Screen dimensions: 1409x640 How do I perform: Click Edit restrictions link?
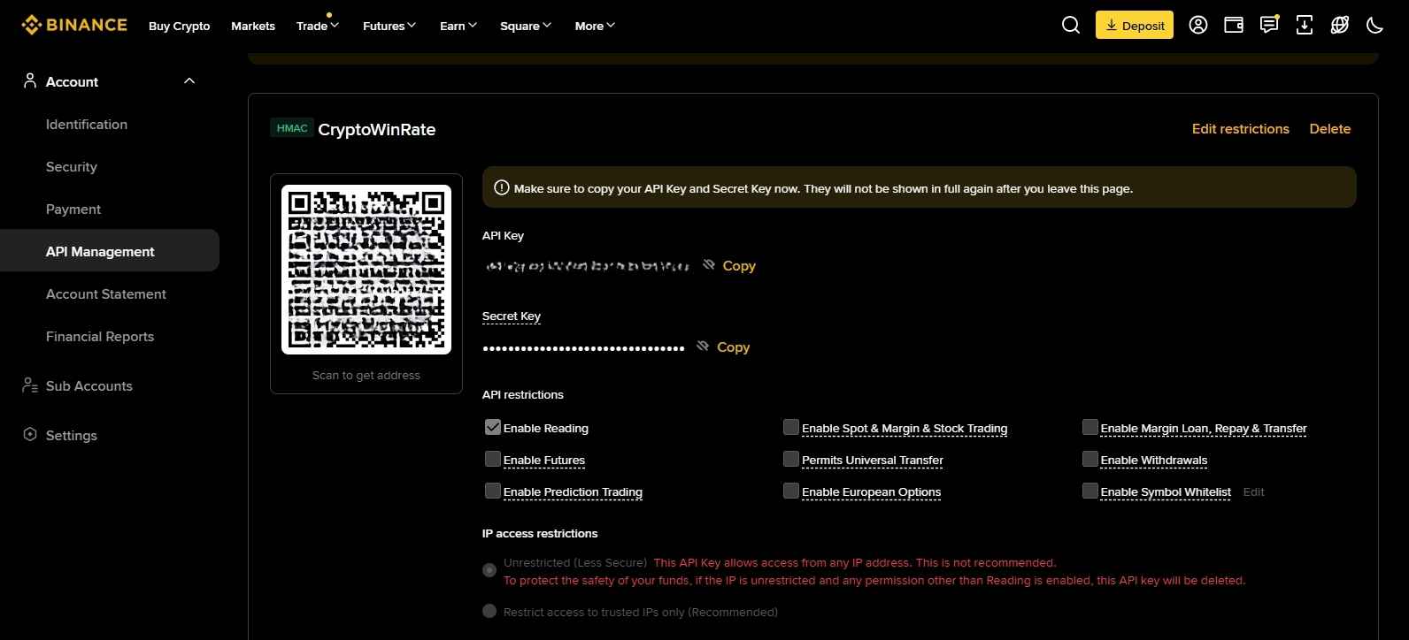pos(1241,129)
